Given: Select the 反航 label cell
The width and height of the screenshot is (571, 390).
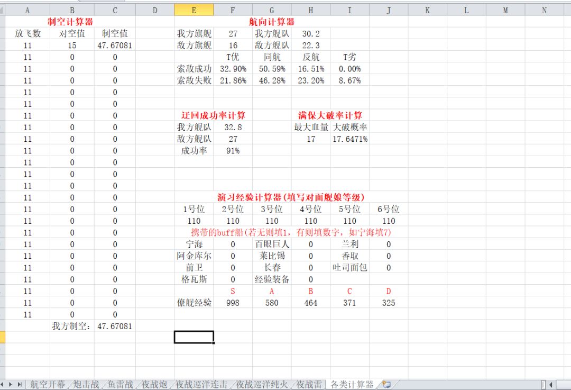Looking at the screenshot, I should 311,57.
